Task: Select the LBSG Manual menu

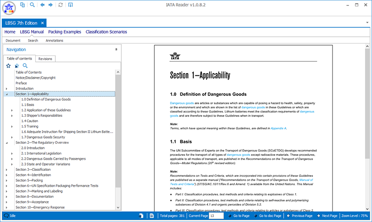Action: (32, 32)
